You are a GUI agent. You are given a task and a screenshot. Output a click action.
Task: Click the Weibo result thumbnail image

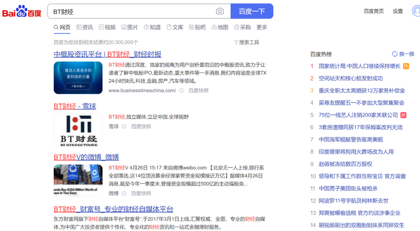point(78,181)
